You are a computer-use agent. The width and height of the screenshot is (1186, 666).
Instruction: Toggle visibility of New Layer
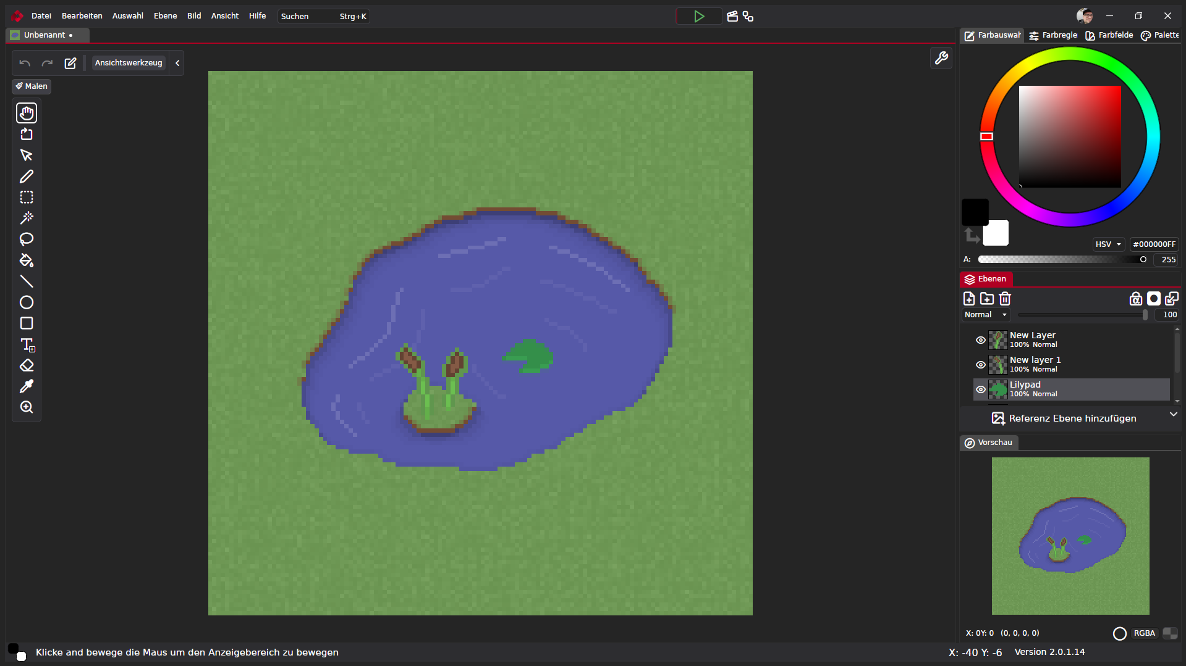980,340
